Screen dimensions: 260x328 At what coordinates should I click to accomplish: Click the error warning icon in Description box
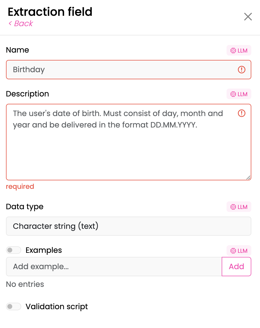pyautogui.click(x=242, y=113)
